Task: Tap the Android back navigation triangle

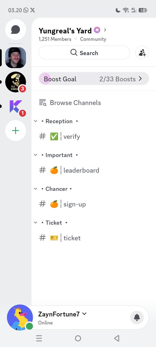Action: 117,338
